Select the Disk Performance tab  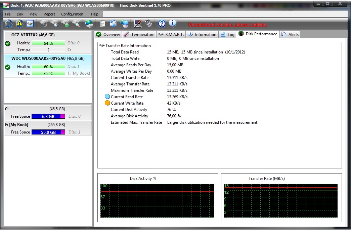tap(258, 34)
